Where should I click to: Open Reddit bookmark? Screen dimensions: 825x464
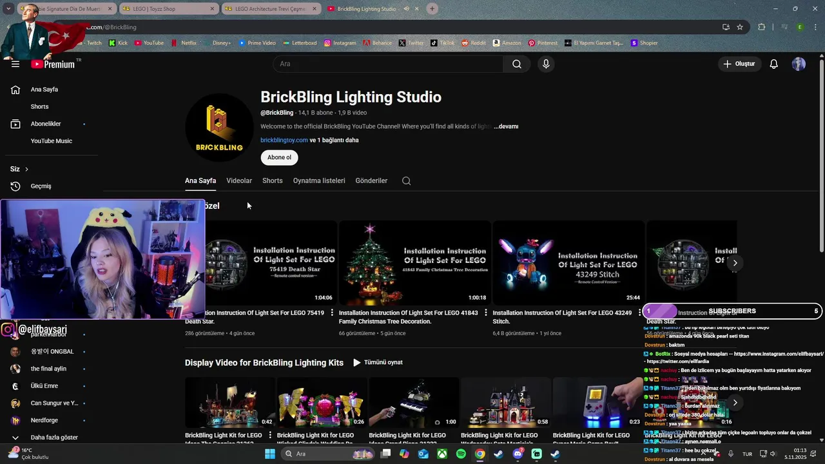474,43
